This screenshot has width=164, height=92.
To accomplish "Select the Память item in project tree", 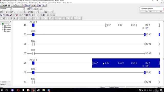I will (x=8, y=31).
